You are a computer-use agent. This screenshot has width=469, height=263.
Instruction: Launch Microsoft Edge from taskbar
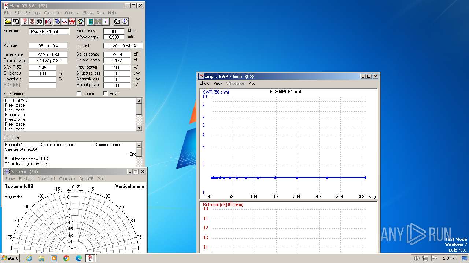pos(79,258)
